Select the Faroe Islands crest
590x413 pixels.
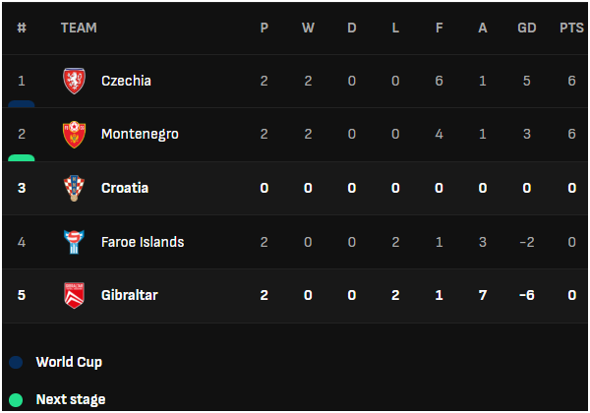[74, 242]
